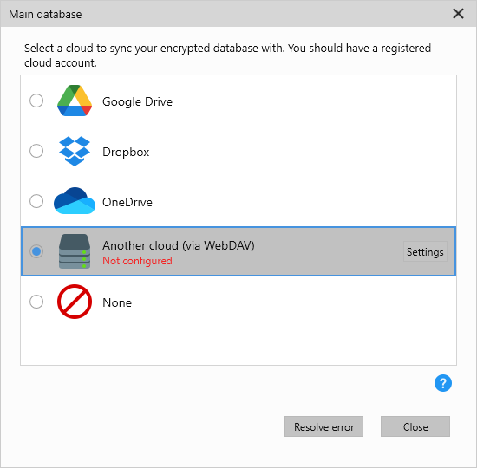Click the Dropbox logo icon
Image resolution: width=477 pixels, height=468 pixels.
[x=75, y=151]
